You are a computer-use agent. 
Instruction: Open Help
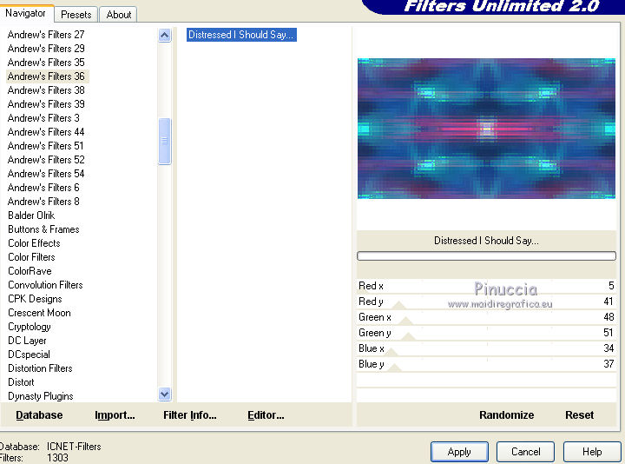point(592,452)
